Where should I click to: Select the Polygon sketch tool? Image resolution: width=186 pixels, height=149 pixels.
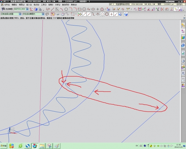[x=84, y=9]
